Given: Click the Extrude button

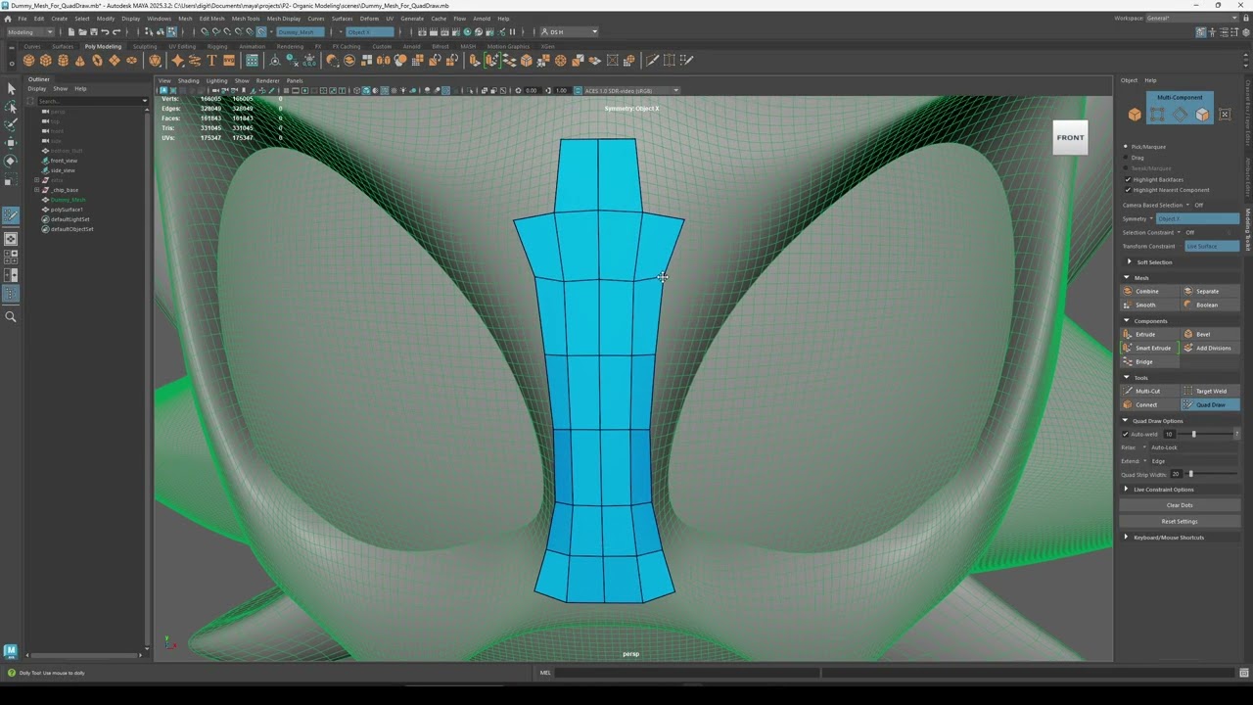Looking at the screenshot, I should [1150, 334].
